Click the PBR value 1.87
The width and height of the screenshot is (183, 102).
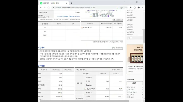coord(60,78)
